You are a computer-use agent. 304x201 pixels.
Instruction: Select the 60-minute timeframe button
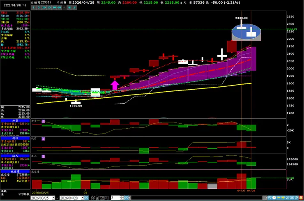[59, 7]
